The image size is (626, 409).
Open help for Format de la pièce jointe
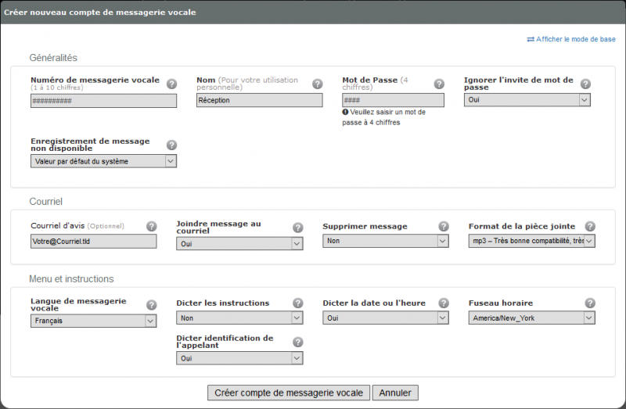[x=590, y=226]
